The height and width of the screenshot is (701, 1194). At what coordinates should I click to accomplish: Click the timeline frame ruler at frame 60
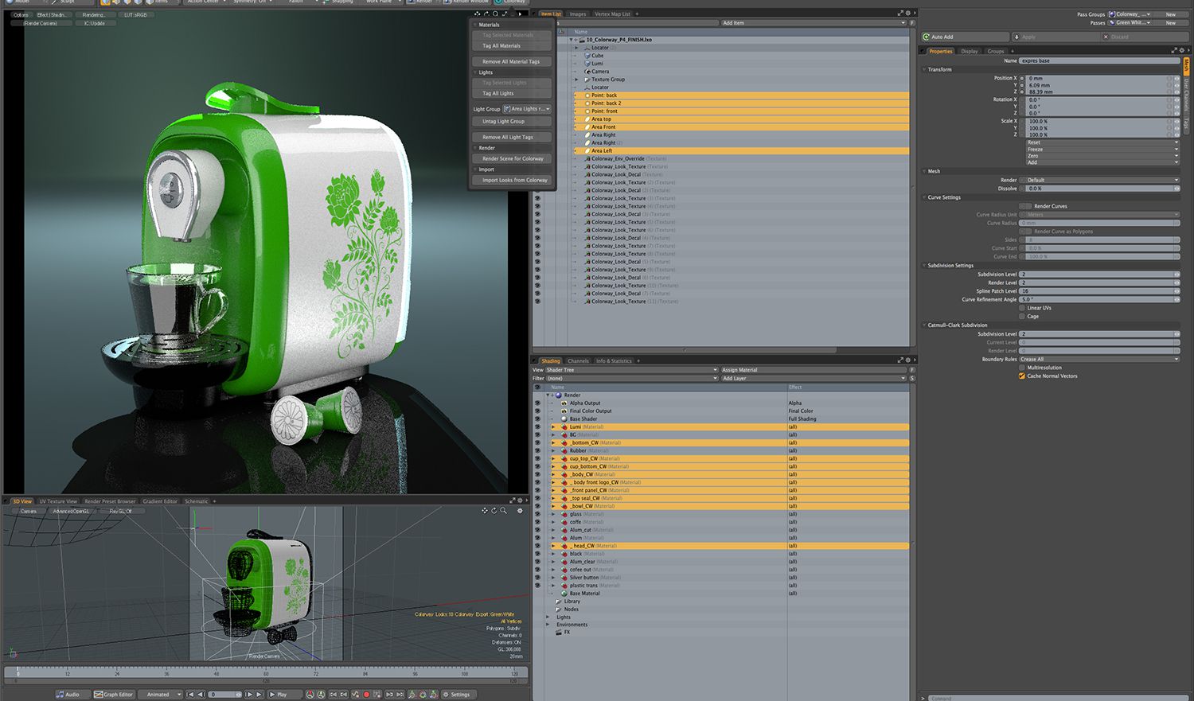click(266, 673)
